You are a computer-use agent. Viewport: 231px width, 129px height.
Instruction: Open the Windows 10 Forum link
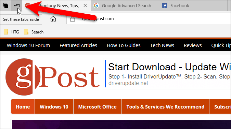(28, 45)
